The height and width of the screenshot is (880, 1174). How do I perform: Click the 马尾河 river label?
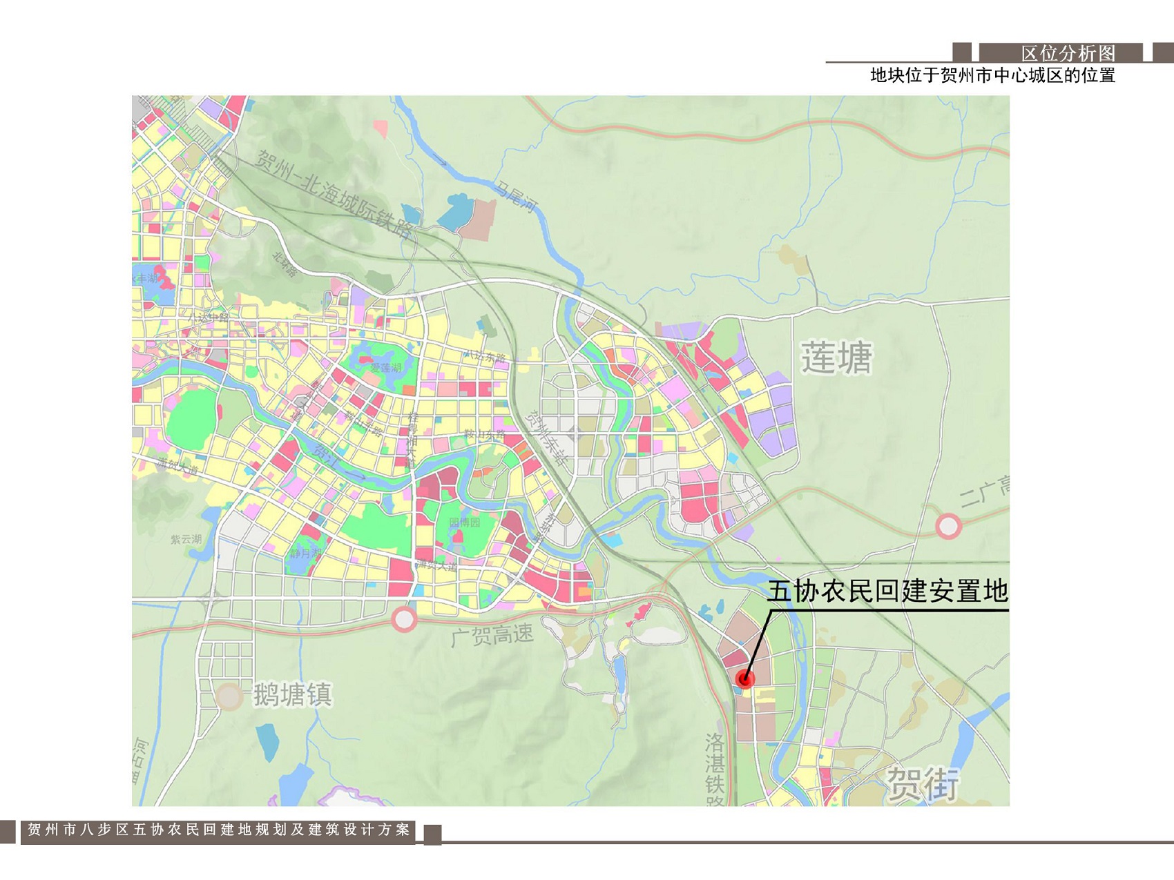tap(517, 196)
